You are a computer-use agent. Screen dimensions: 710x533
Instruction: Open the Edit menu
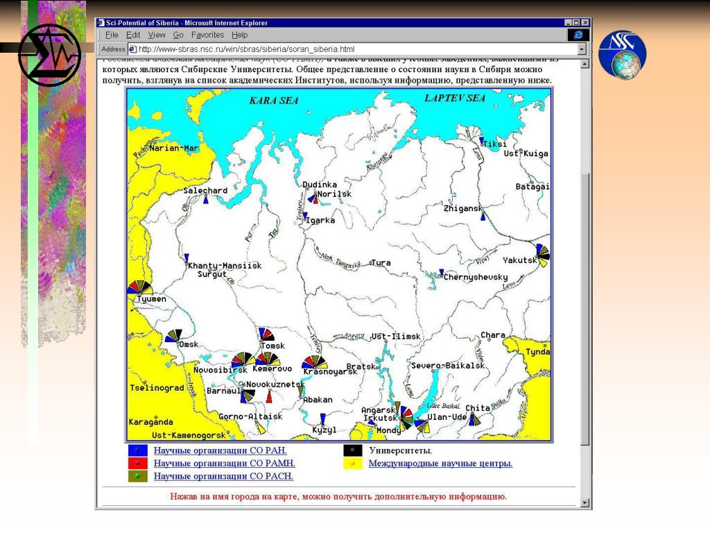click(132, 35)
